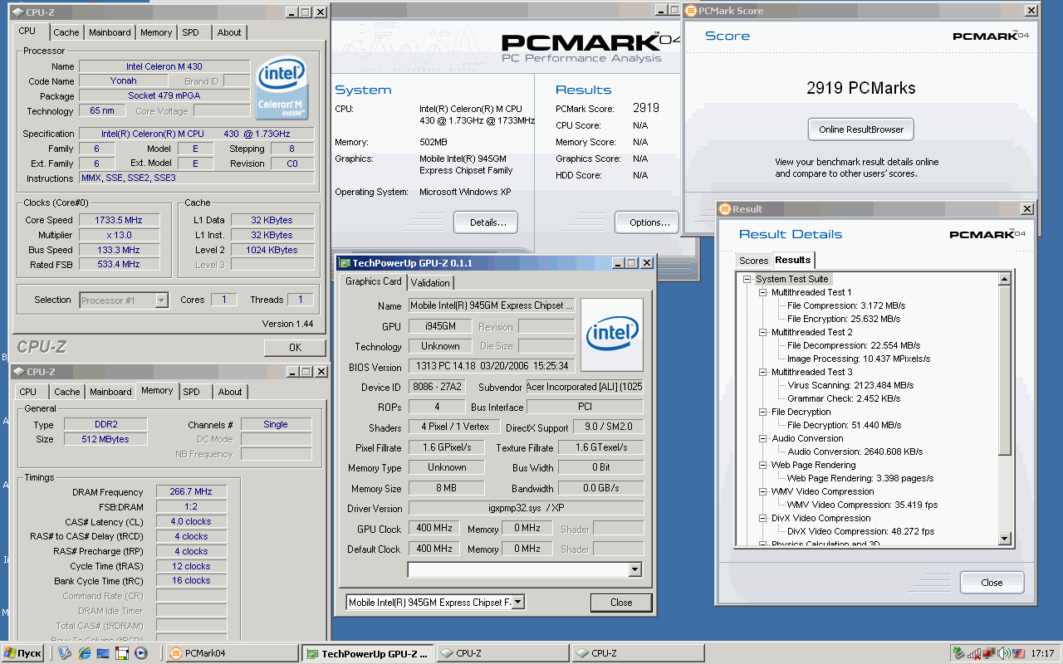Click the Intel logo in GPU-Z
Viewport: 1063px width, 664px height.
click(x=612, y=334)
